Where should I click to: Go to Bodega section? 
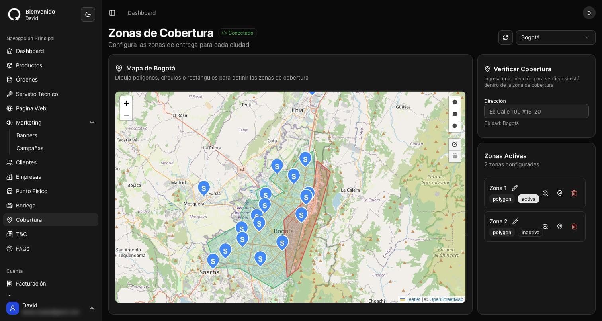[51, 206]
